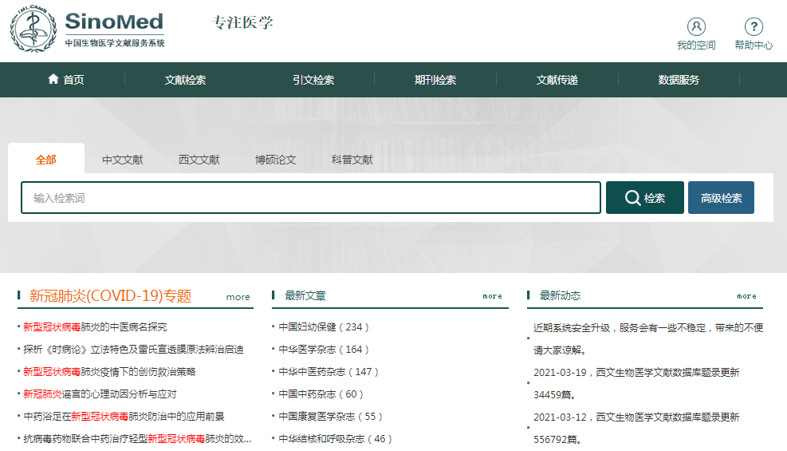Focus the 输入检索词 search input box
This screenshot has width=787, height=451.
coord(311,198)
